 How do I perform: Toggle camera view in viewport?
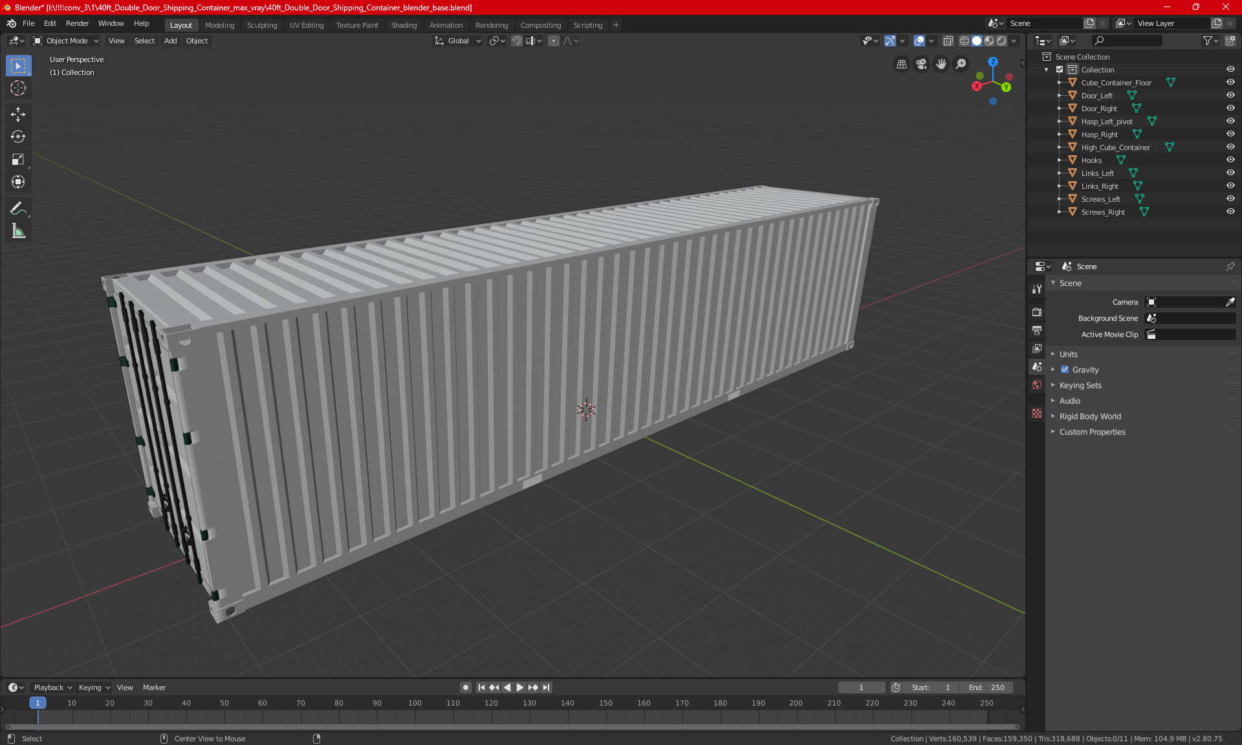point(921,64)
